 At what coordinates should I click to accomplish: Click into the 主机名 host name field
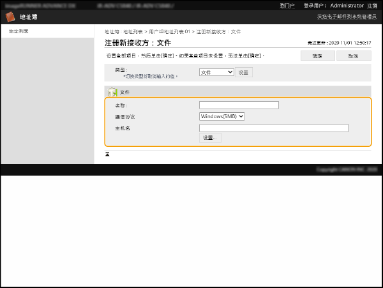[x=273, y=128]
